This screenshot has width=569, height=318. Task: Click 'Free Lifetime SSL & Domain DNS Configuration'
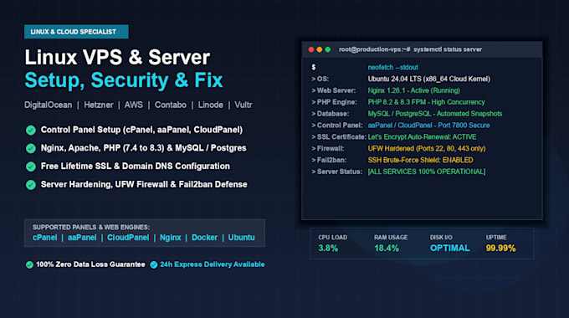[x=136, y=166]
